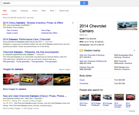
Task: Open West Herr Chevrolet of Hamburg link
Action: click(x=92, y=55)
